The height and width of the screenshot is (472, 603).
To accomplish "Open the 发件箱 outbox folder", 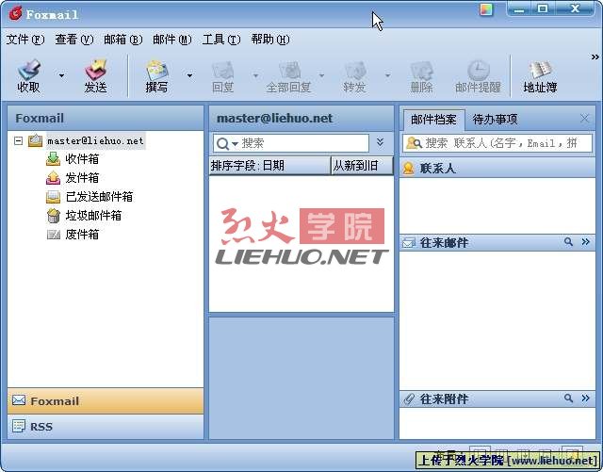I will (x=82, y=178).
